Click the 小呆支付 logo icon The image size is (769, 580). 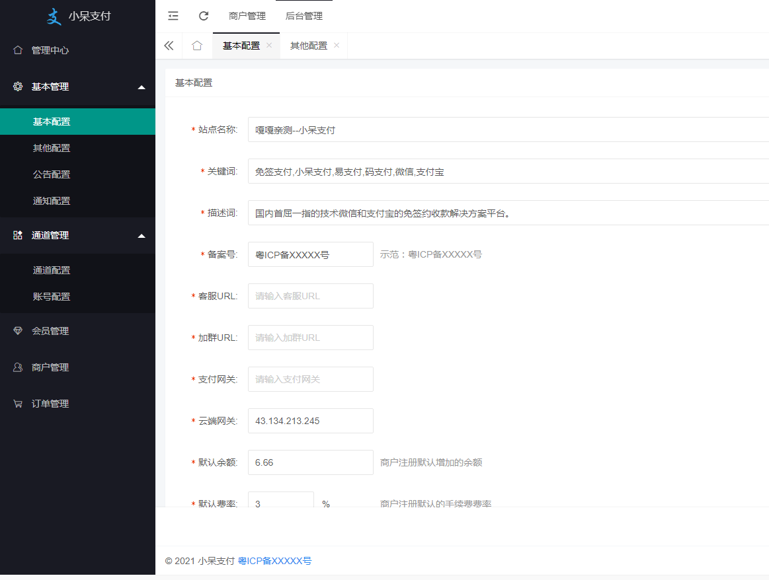tap(54, 17)
